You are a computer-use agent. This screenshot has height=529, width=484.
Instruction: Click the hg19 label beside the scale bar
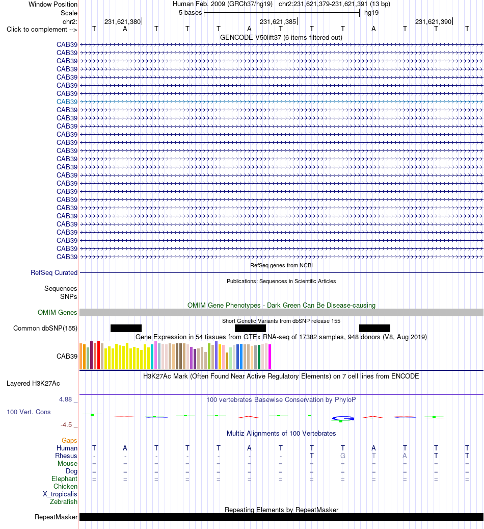point(371,13)
